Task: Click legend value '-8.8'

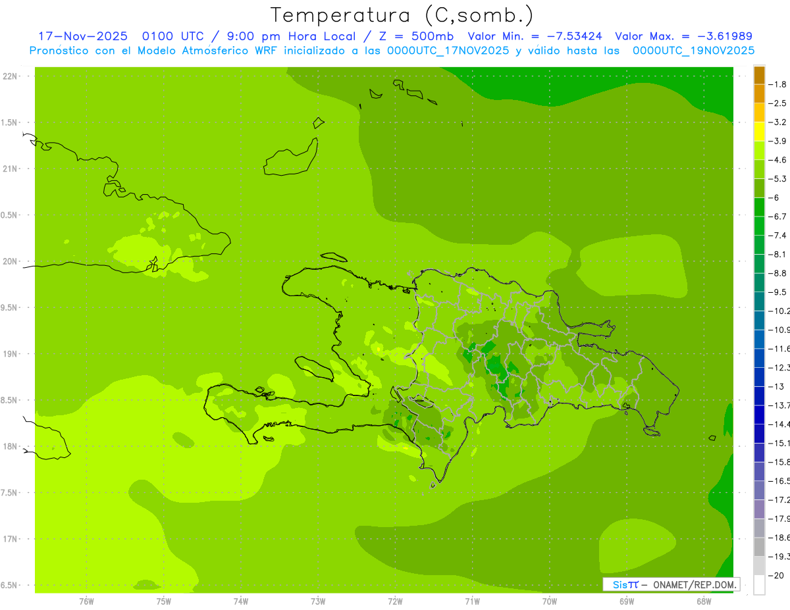Action: (778, 273)
